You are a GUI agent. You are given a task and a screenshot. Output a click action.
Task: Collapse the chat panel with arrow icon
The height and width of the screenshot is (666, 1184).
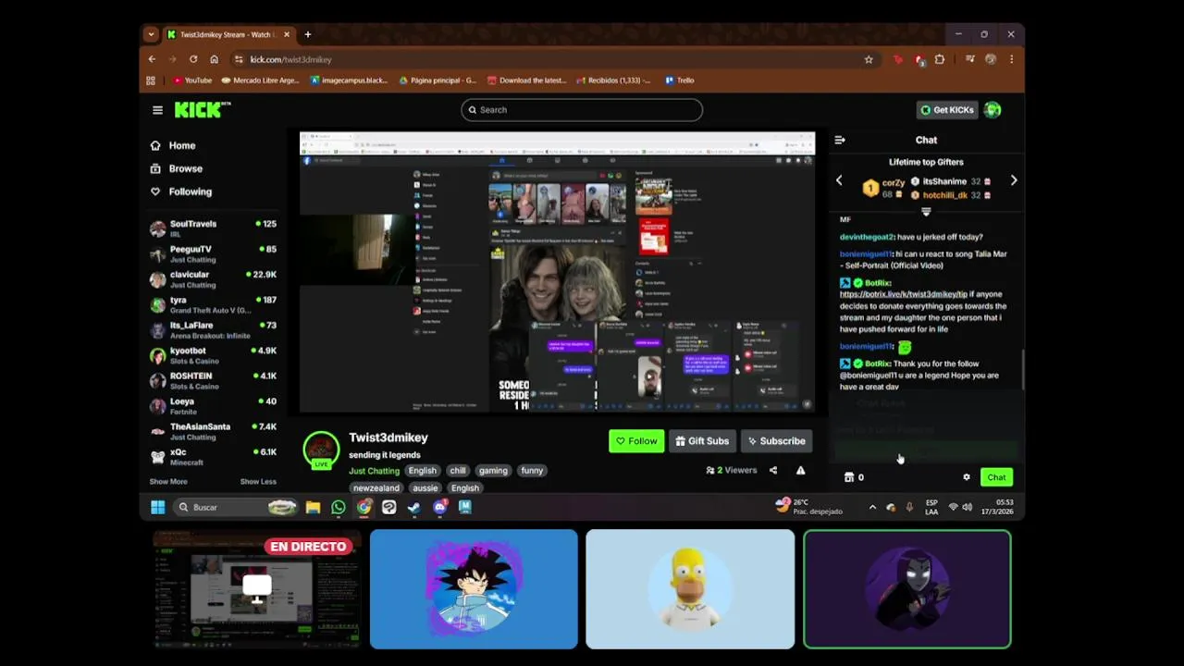pos(840,141)
